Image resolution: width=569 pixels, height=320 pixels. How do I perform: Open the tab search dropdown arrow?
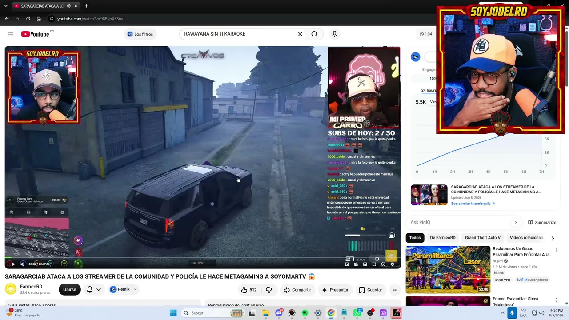click(6, 6)
